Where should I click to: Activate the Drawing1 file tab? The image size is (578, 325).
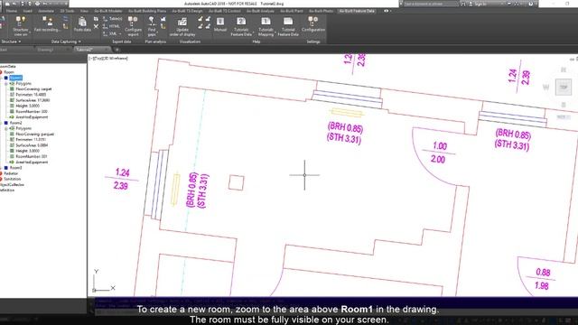[x=45, y=50]
